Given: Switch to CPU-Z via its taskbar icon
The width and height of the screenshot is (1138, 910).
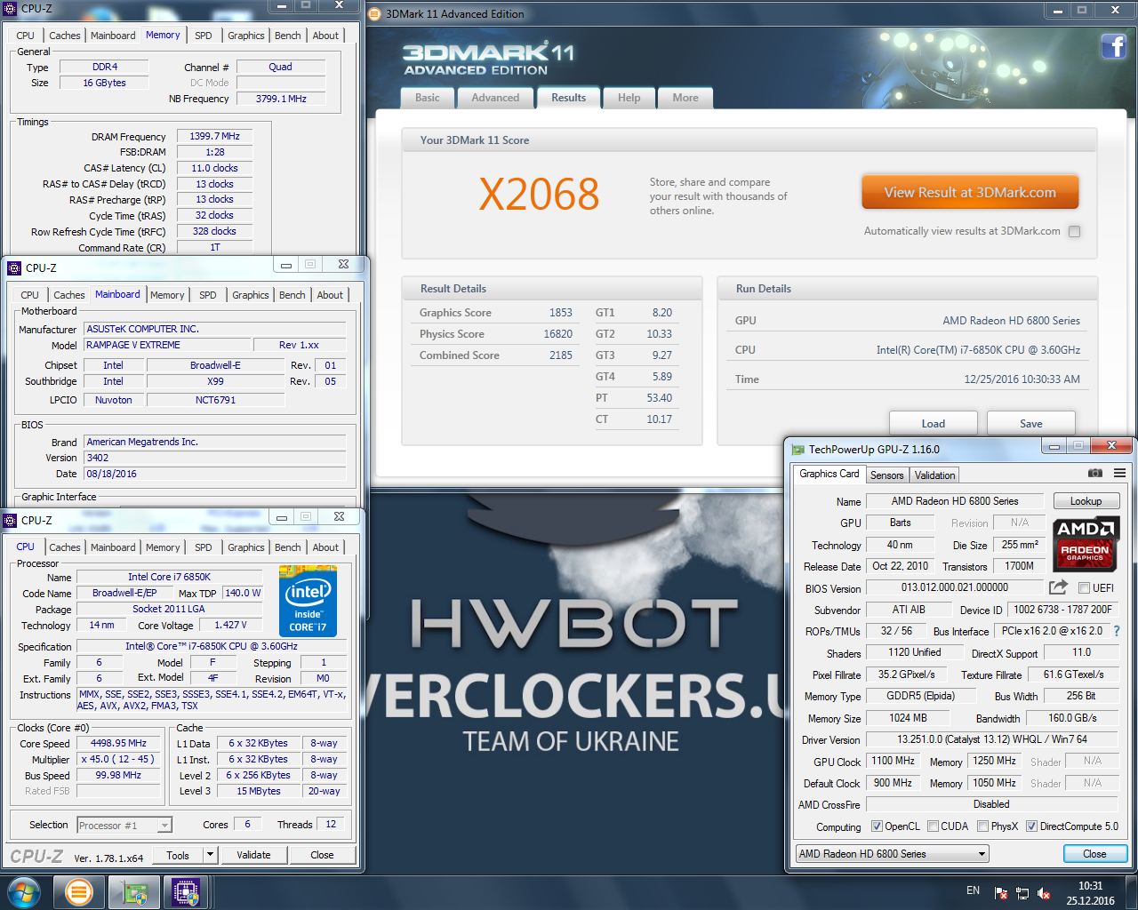Looking at the screenshot, I should 186,892.
